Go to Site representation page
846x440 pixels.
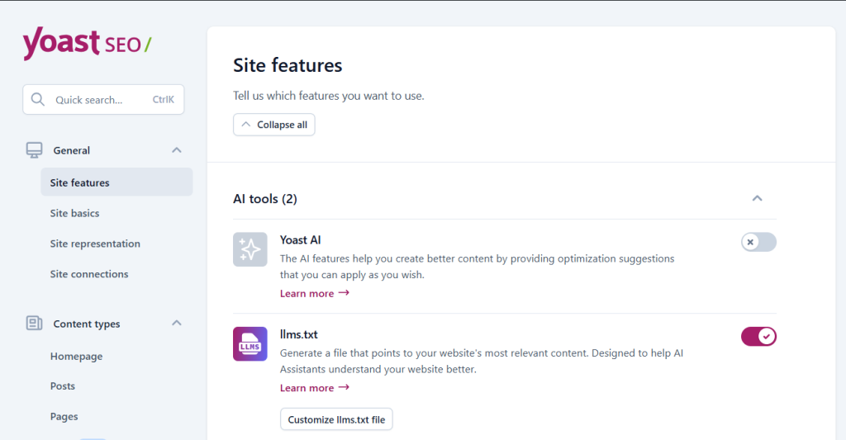[x=95, y=244]
